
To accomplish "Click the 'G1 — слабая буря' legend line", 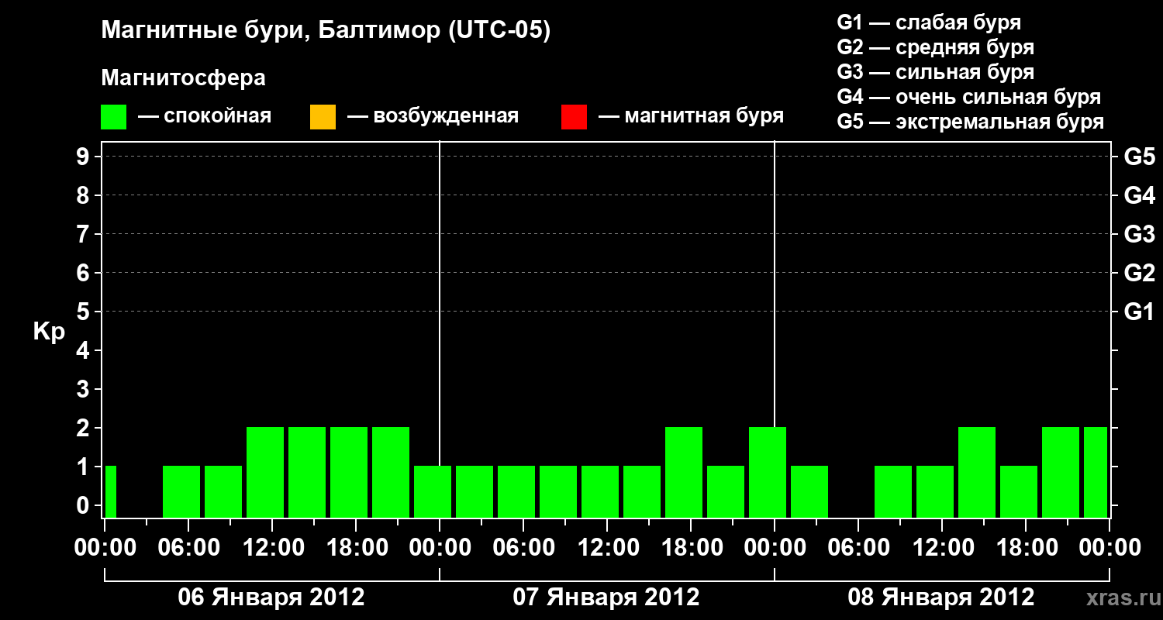I will pos(929,22).
